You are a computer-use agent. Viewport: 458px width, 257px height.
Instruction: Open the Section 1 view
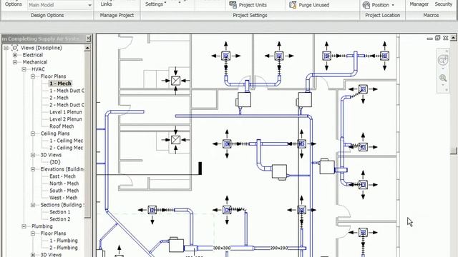59,212
